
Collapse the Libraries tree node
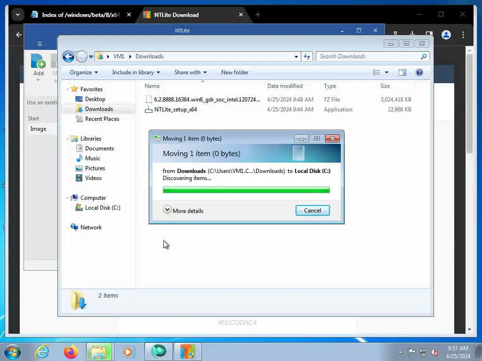click(x=67, y=139)
